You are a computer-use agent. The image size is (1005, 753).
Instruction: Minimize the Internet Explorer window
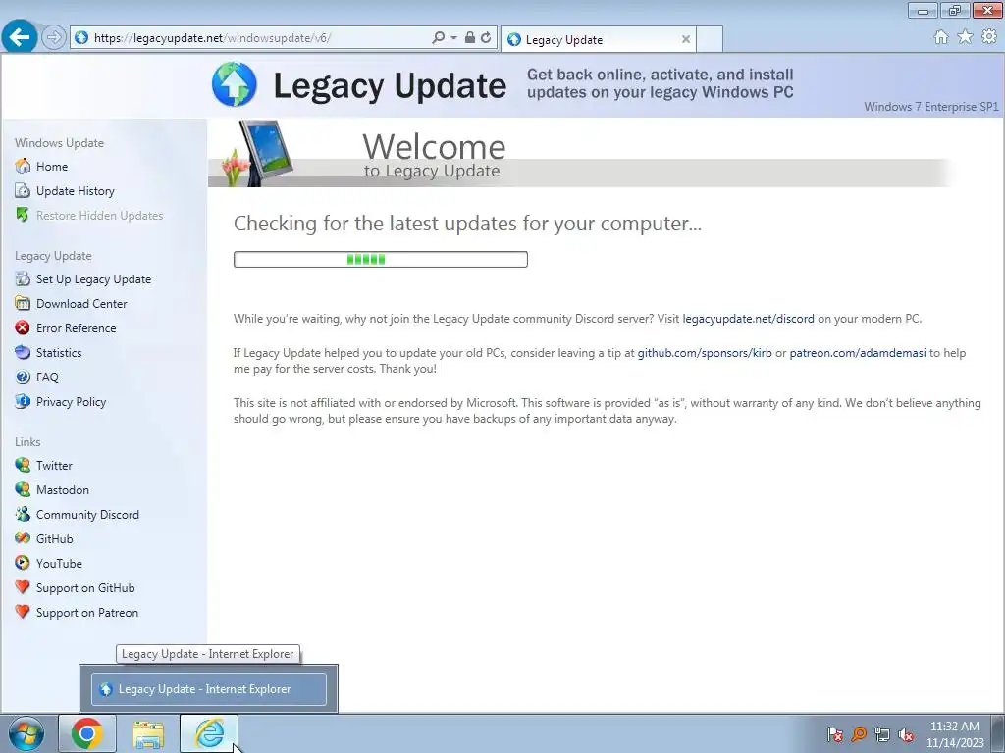(923, 10)
